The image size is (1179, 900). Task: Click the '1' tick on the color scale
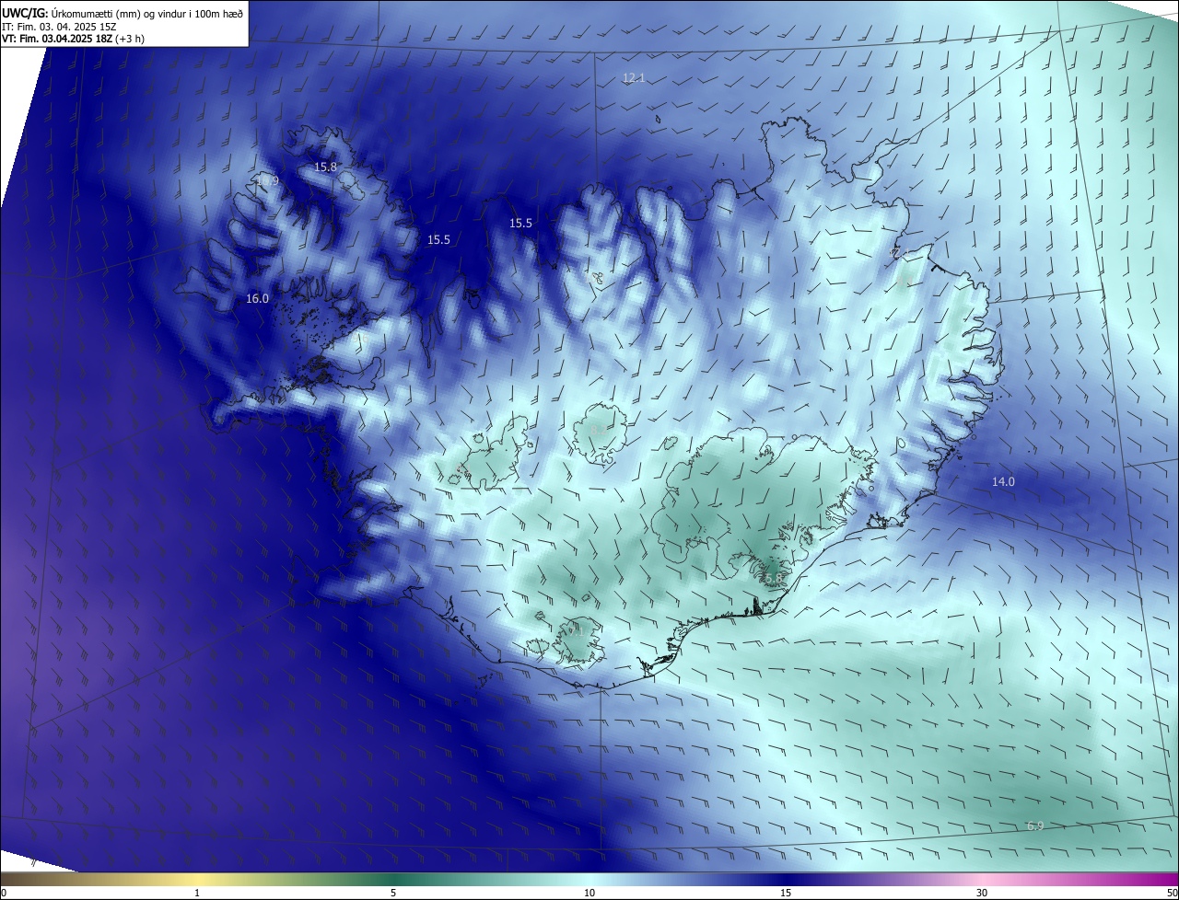tap(197, 893)
